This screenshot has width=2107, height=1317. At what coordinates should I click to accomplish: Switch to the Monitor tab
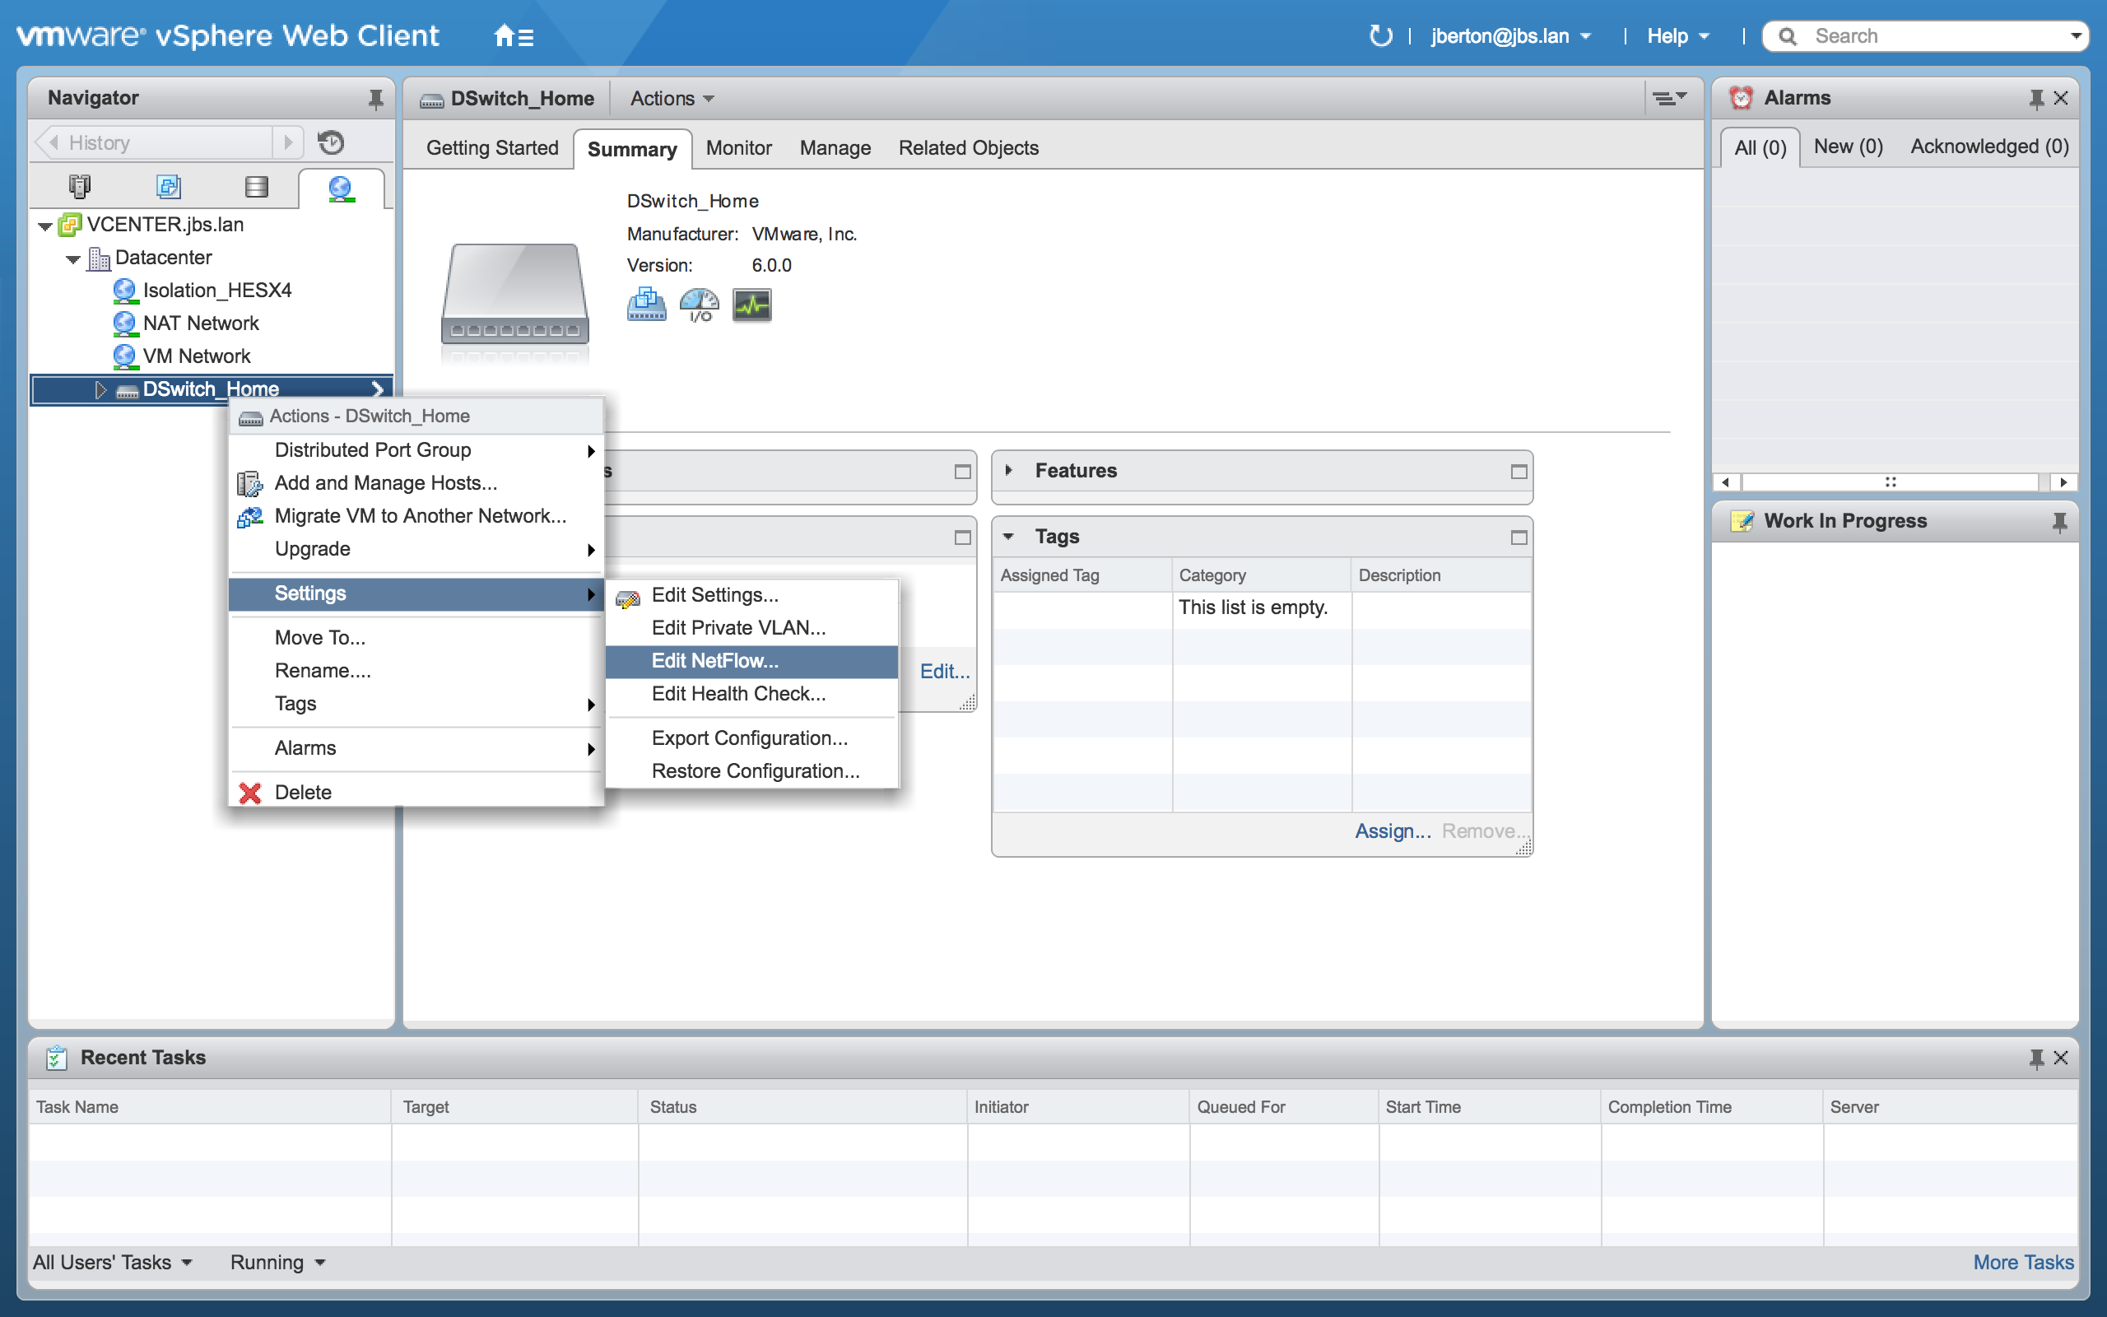[x=738, y=148]
